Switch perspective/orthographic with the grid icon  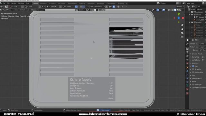point(182,37)
